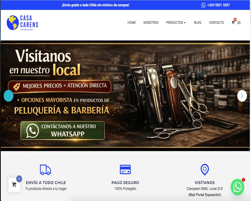This screenshot has width=251, height=201.
Task: Click the delivery truck icon
Action: coord(45,170)
